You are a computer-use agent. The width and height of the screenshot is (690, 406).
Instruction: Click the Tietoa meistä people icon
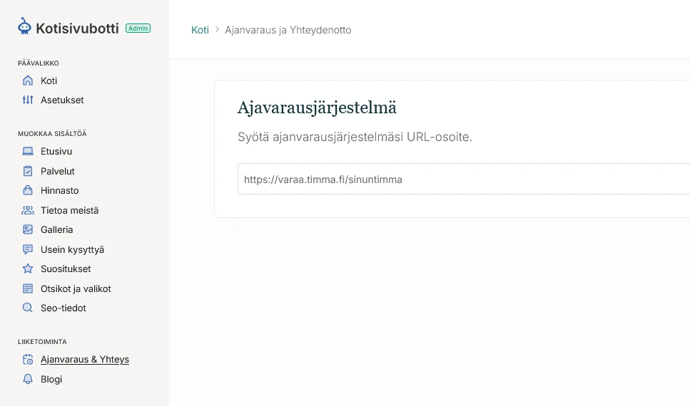pyautogui.click(x=28, y=210)
